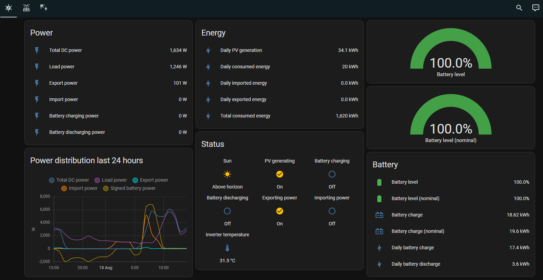Open the search icon in header

point(519,8)
